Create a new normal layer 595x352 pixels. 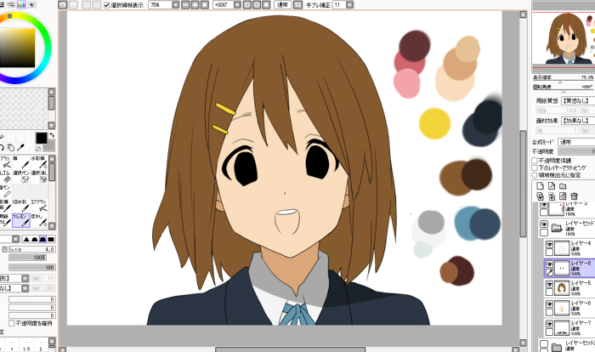[x=541, y=185]
